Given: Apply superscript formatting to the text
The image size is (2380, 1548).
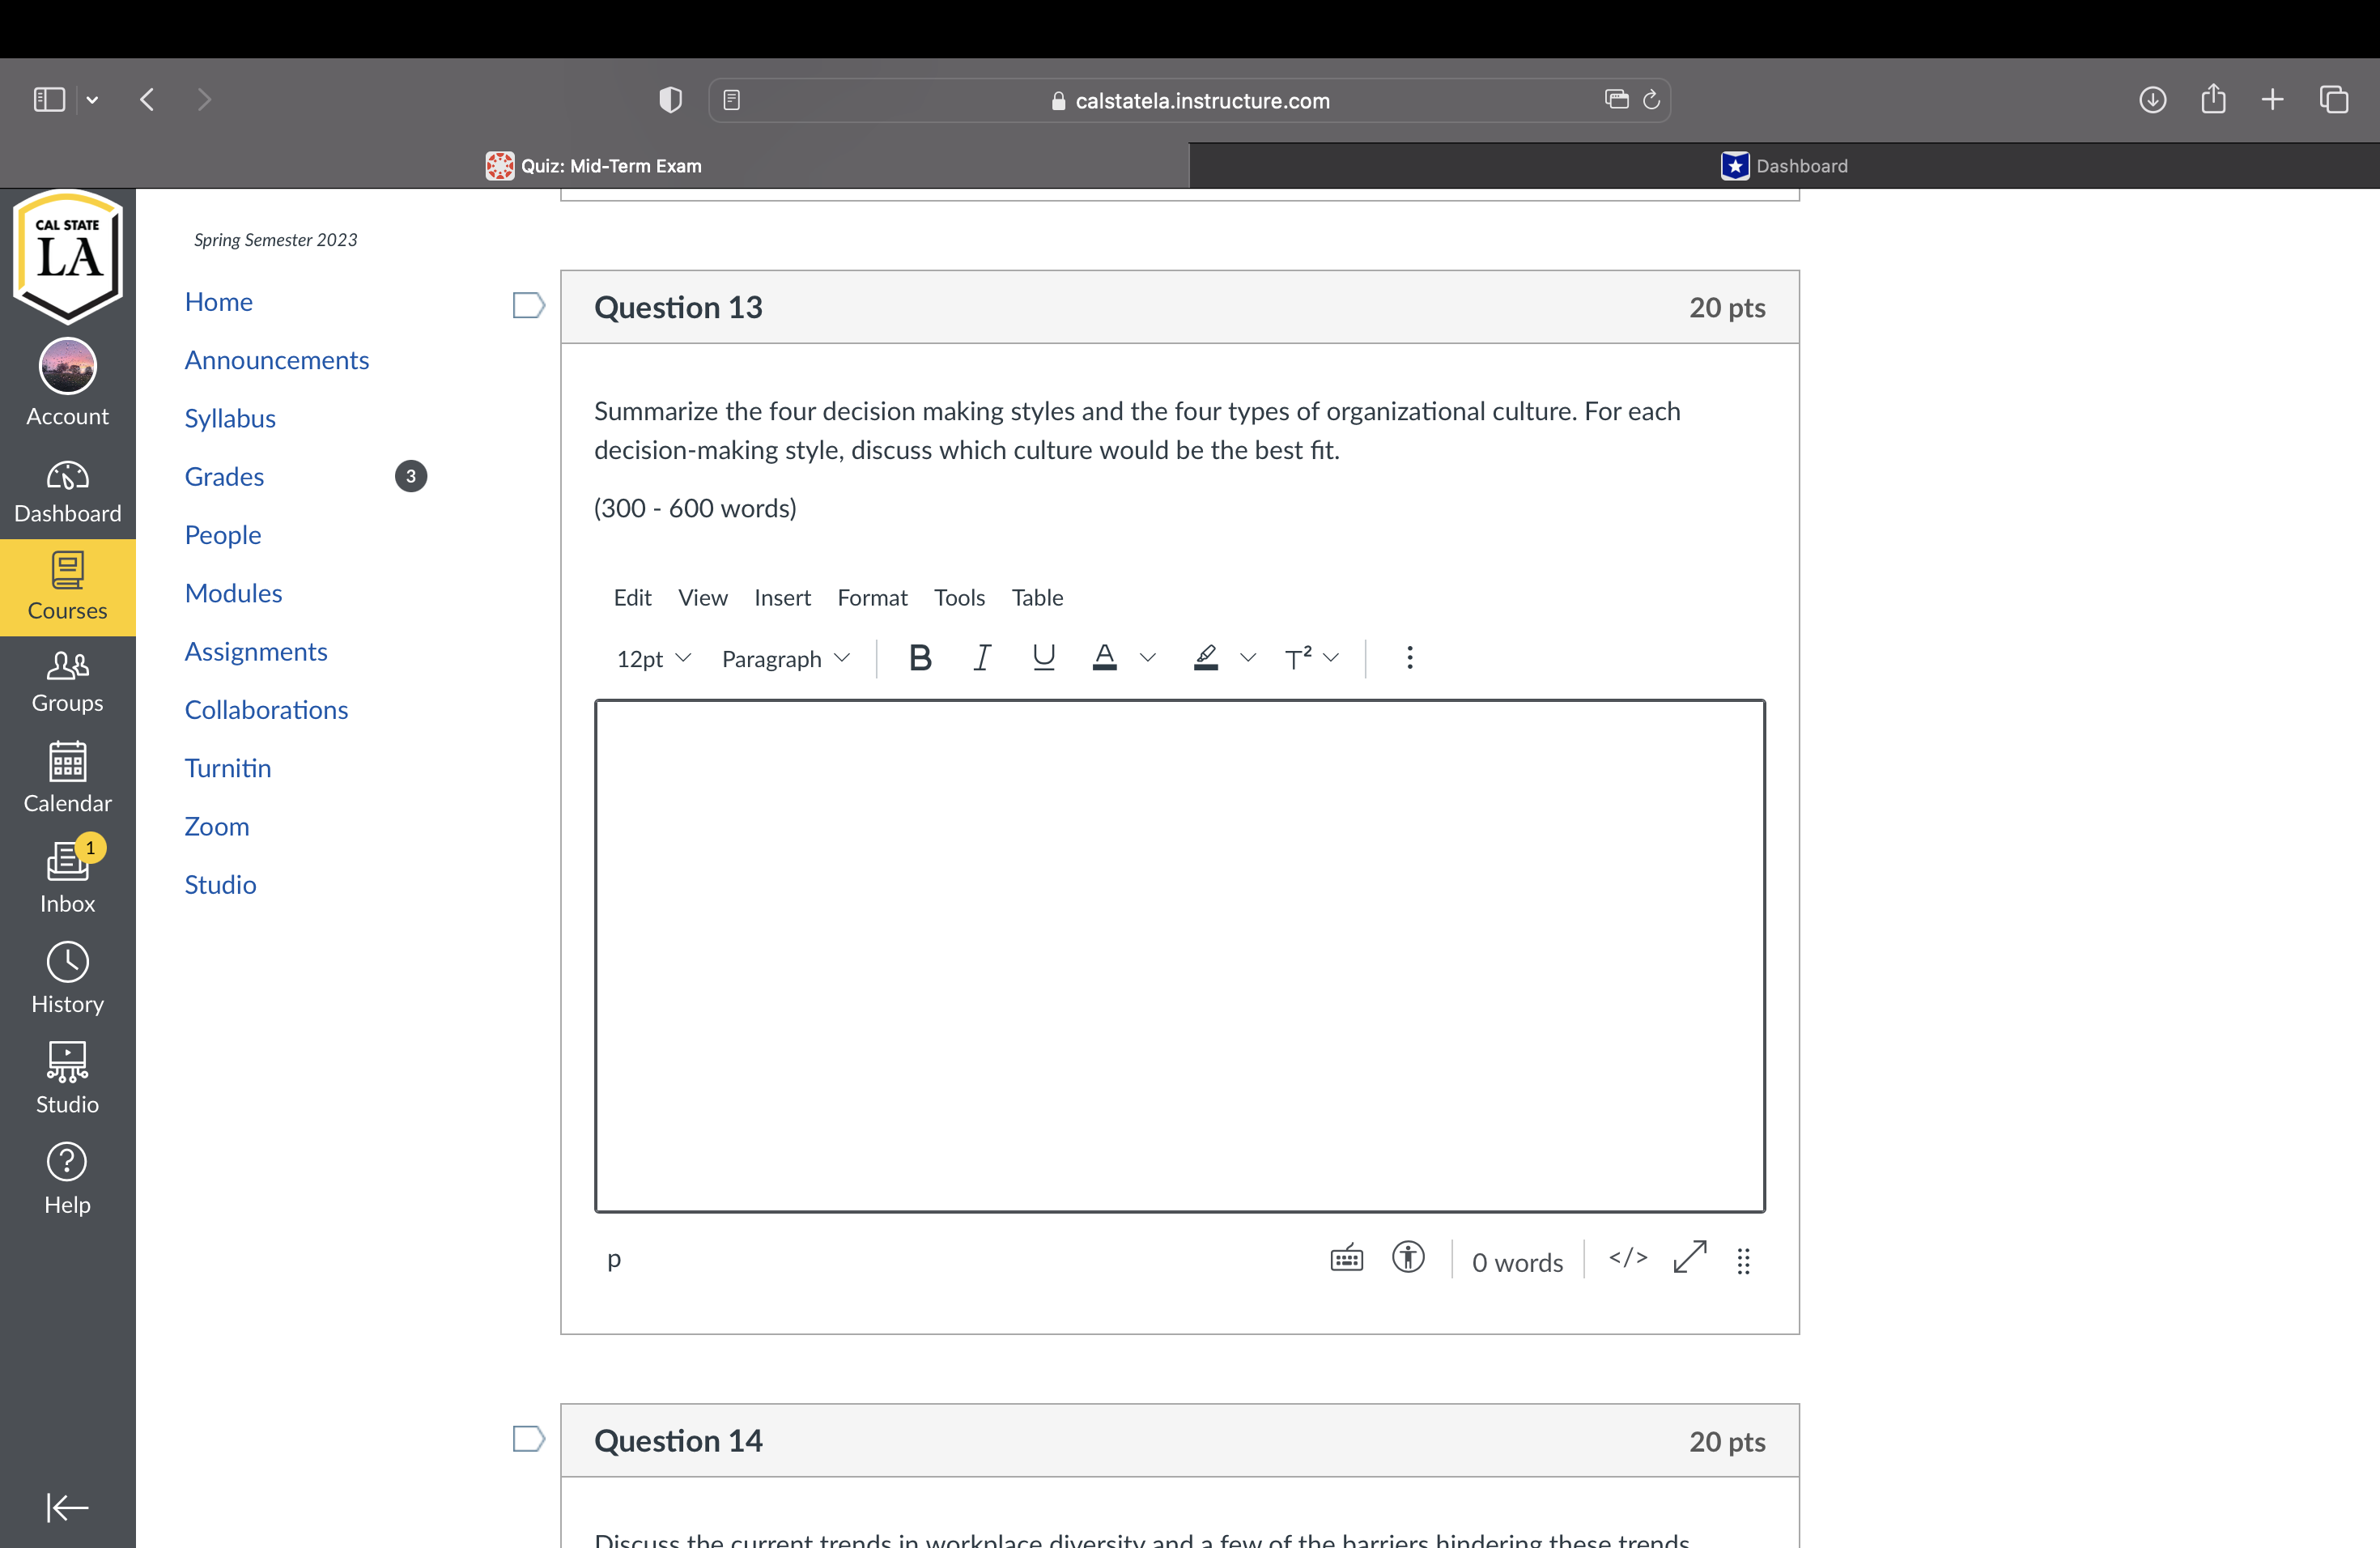Looking at the screenshot, I should [x=1299, y=657].
